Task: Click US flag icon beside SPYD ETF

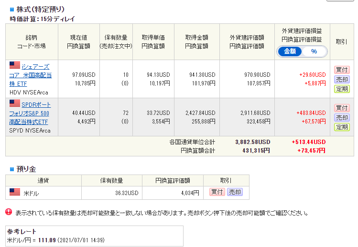Action: (15, 103)
